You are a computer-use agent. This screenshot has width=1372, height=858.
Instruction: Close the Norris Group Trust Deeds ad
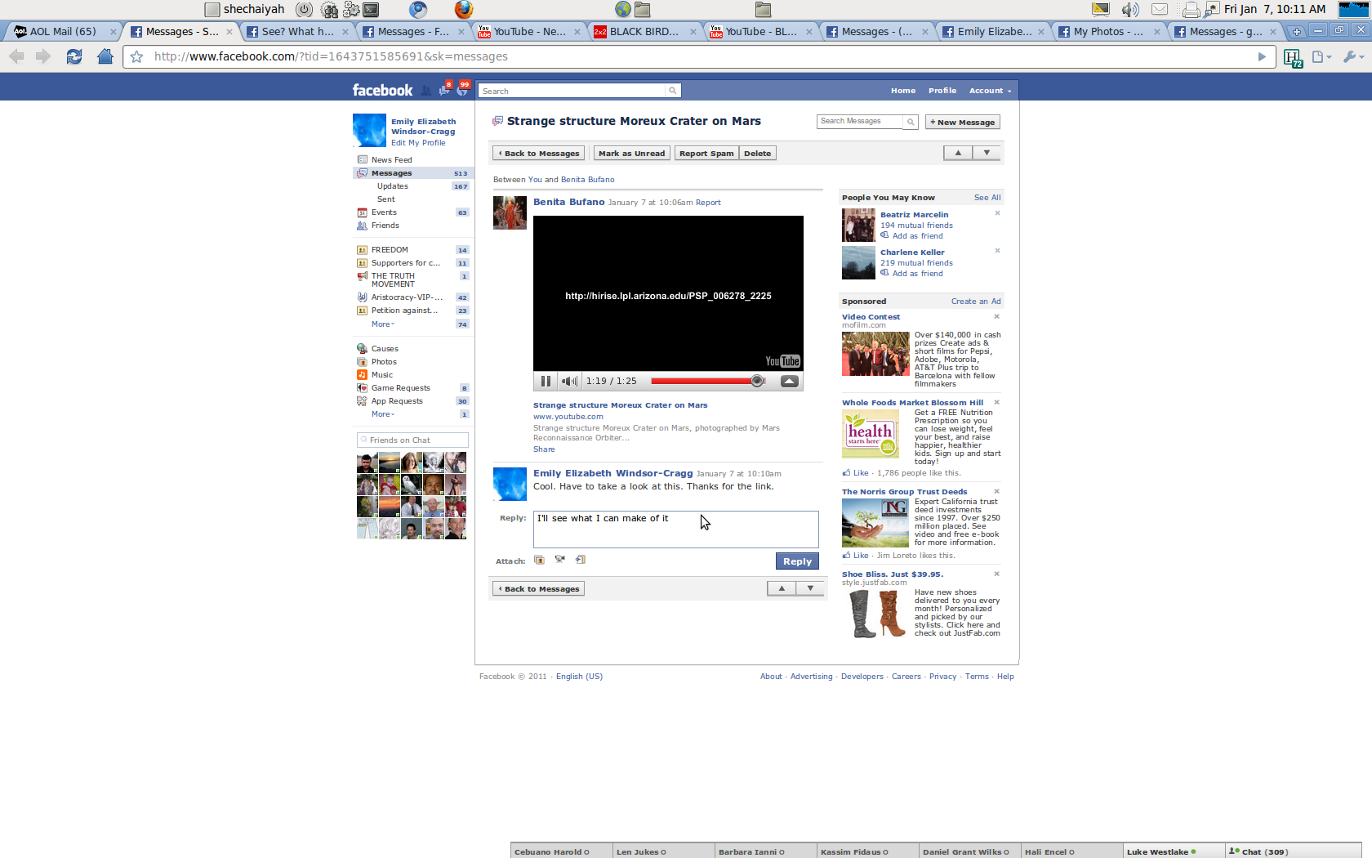tap(996, 491)
